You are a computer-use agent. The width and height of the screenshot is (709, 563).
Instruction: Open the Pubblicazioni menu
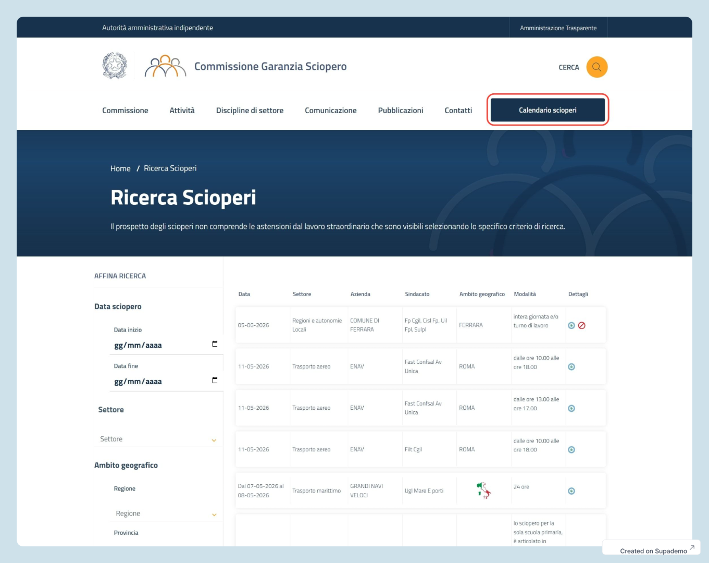[x=401, y=111]
